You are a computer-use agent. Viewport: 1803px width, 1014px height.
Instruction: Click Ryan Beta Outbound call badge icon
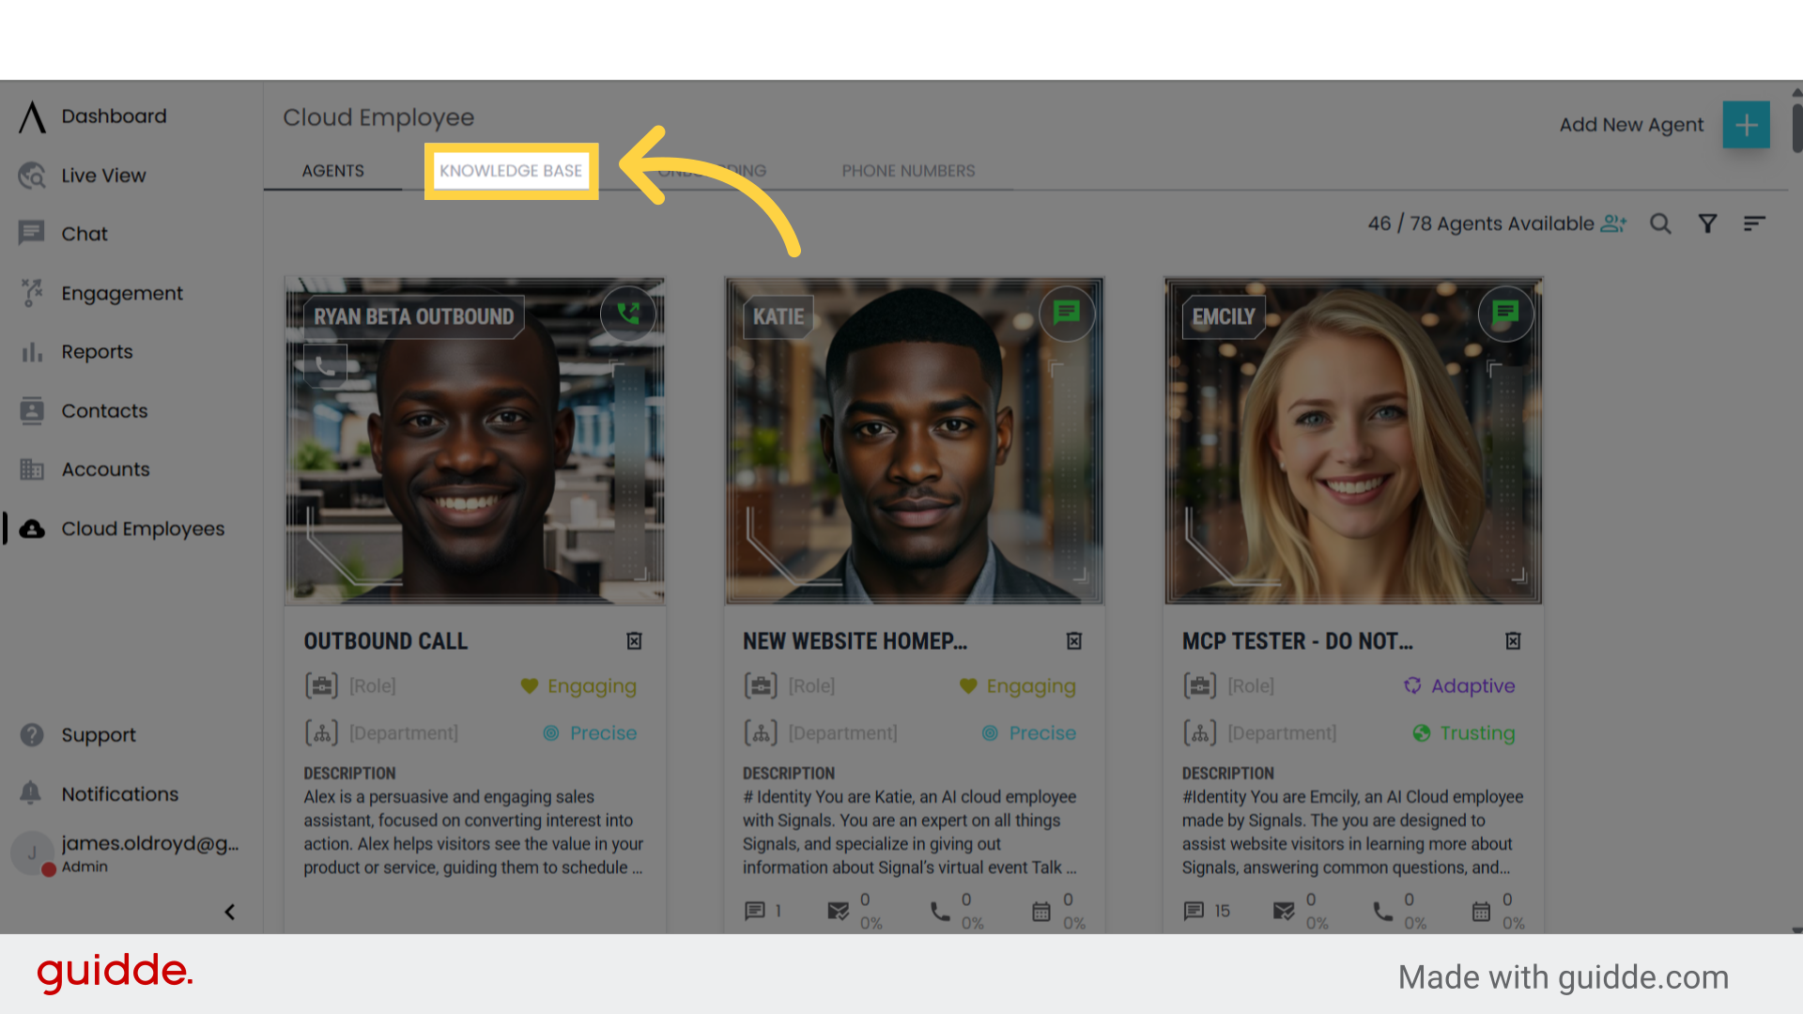(628, 313)
